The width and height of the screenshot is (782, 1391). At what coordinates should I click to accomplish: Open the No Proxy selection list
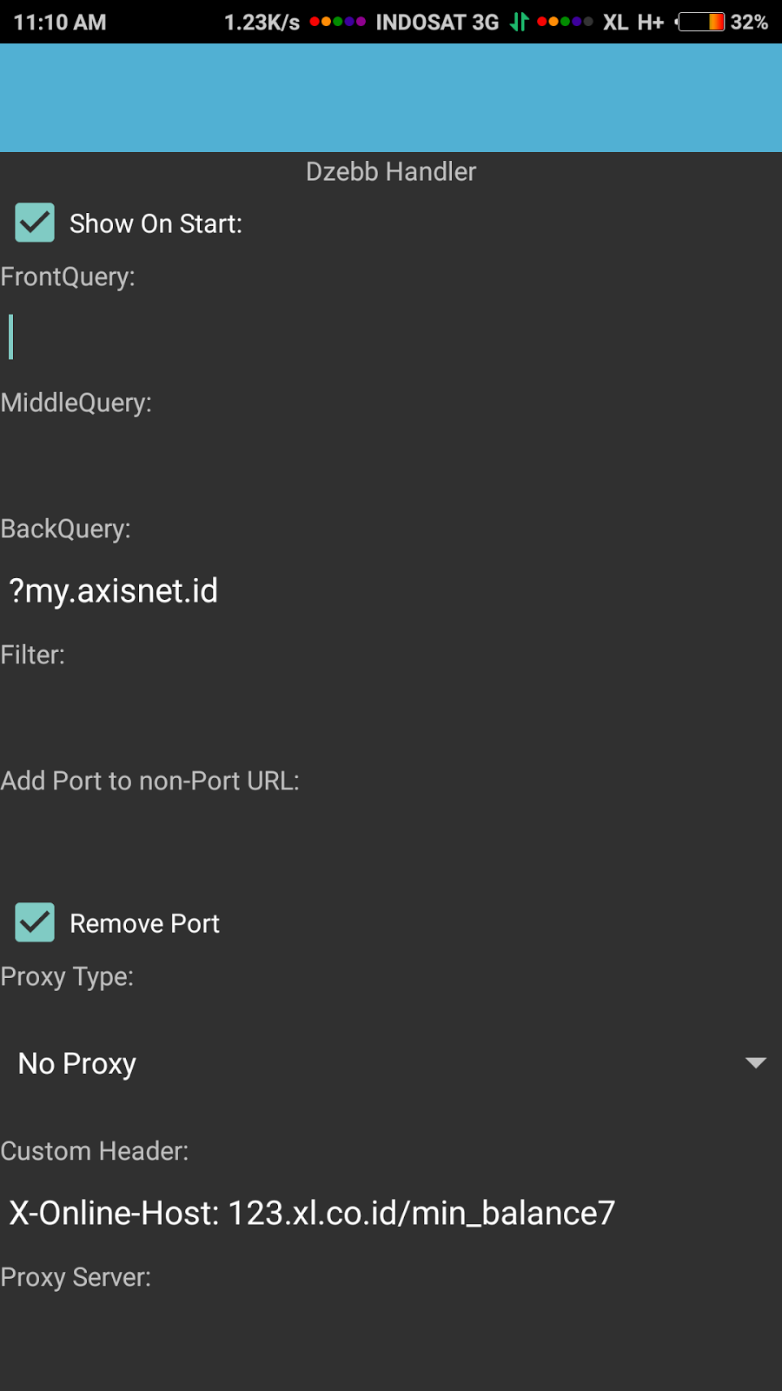[391, 1064]
